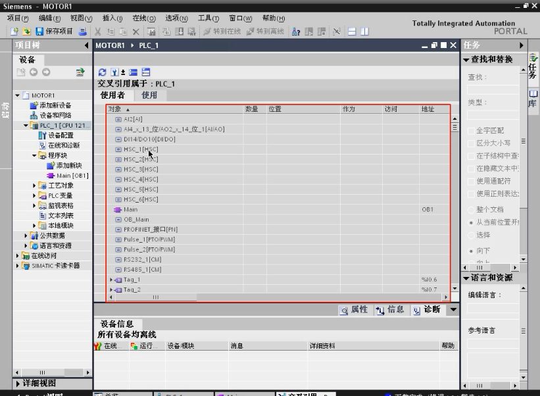The height and width of the screenshot is (396, 540).
Task: Open the 工具 menu
Action: pos(209,18)
